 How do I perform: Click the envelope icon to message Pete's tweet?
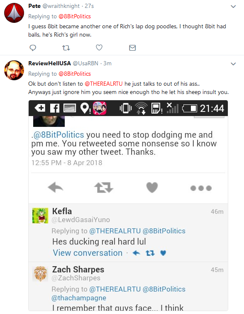pyautogui.click(x=132, y=48)
